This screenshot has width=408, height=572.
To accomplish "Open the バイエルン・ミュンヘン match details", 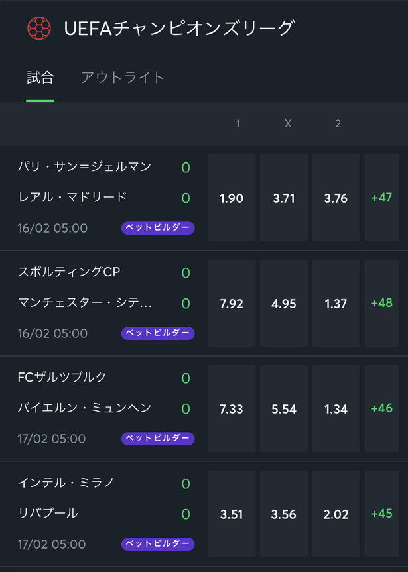I will click(84, 408).
